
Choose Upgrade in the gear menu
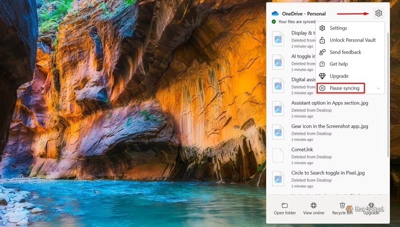[339, 76]
